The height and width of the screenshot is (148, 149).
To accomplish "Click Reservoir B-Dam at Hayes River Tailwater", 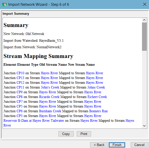I will [x=34, y=121].
